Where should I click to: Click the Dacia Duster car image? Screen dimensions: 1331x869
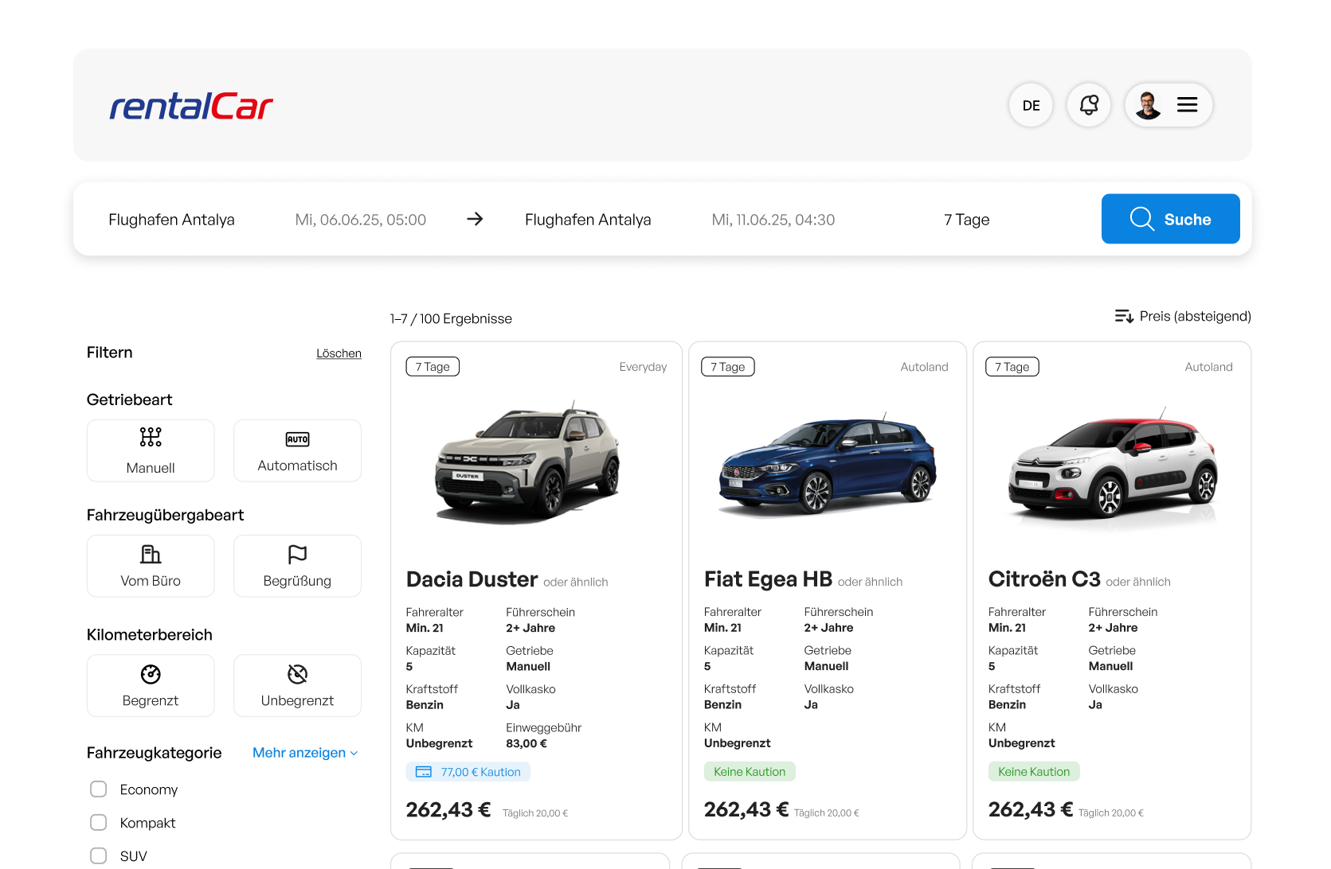tap(527, 463)
